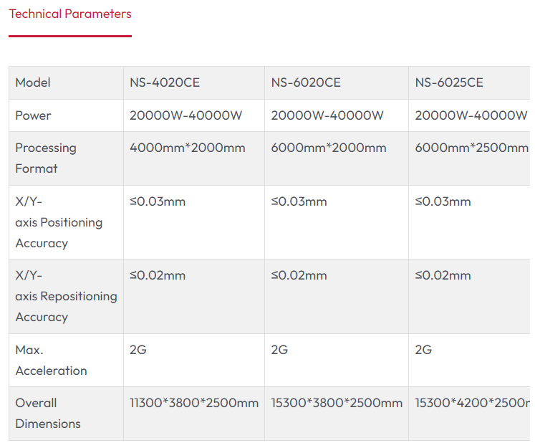Select the Model header cell
Viewport: 535px width, 448px height.
tap(66, 82)
